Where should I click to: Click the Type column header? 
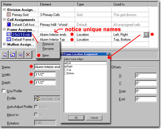click(x=93, y=4)
